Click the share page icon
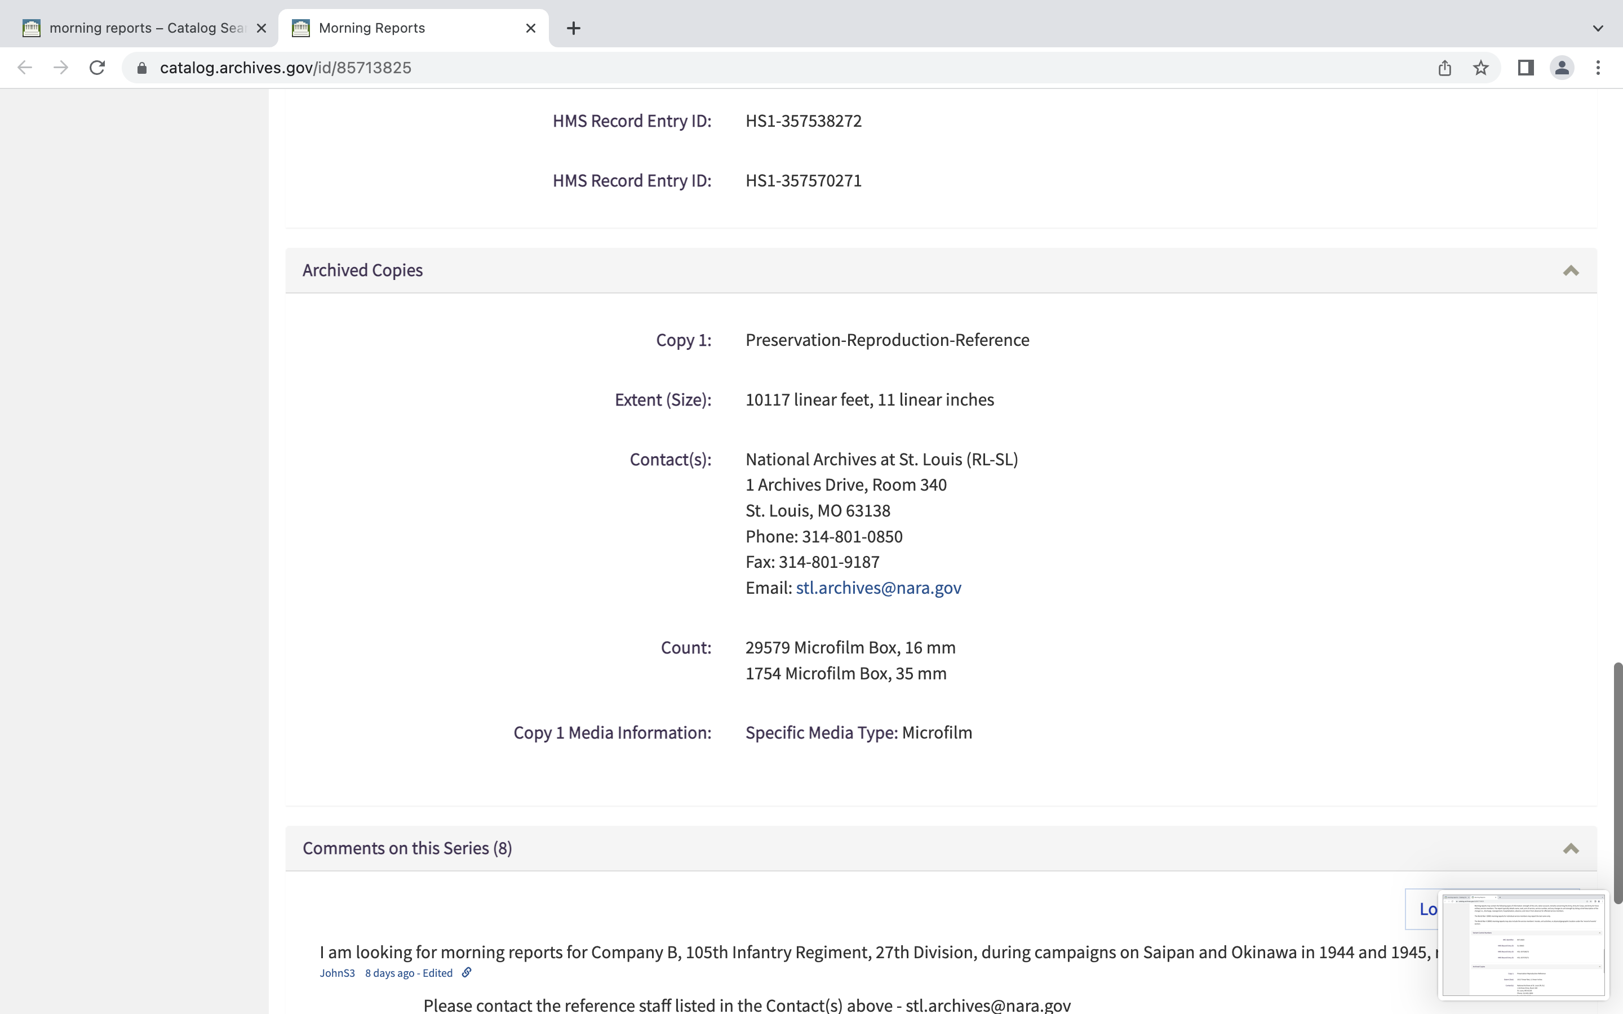The width and height of the screenshot is (1623, 1014). coord(1444,68)
